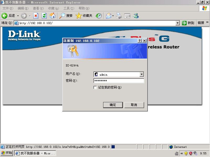This screenshot has width=210, height=157.
Task: Click the DI-624+A realm text
Action: (72, 65)
